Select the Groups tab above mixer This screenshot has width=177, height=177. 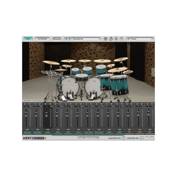27,101
